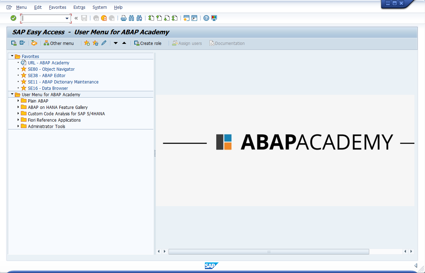This screenshot has height=273, width=425.
Task: Open the System menu
Action: 99,7
